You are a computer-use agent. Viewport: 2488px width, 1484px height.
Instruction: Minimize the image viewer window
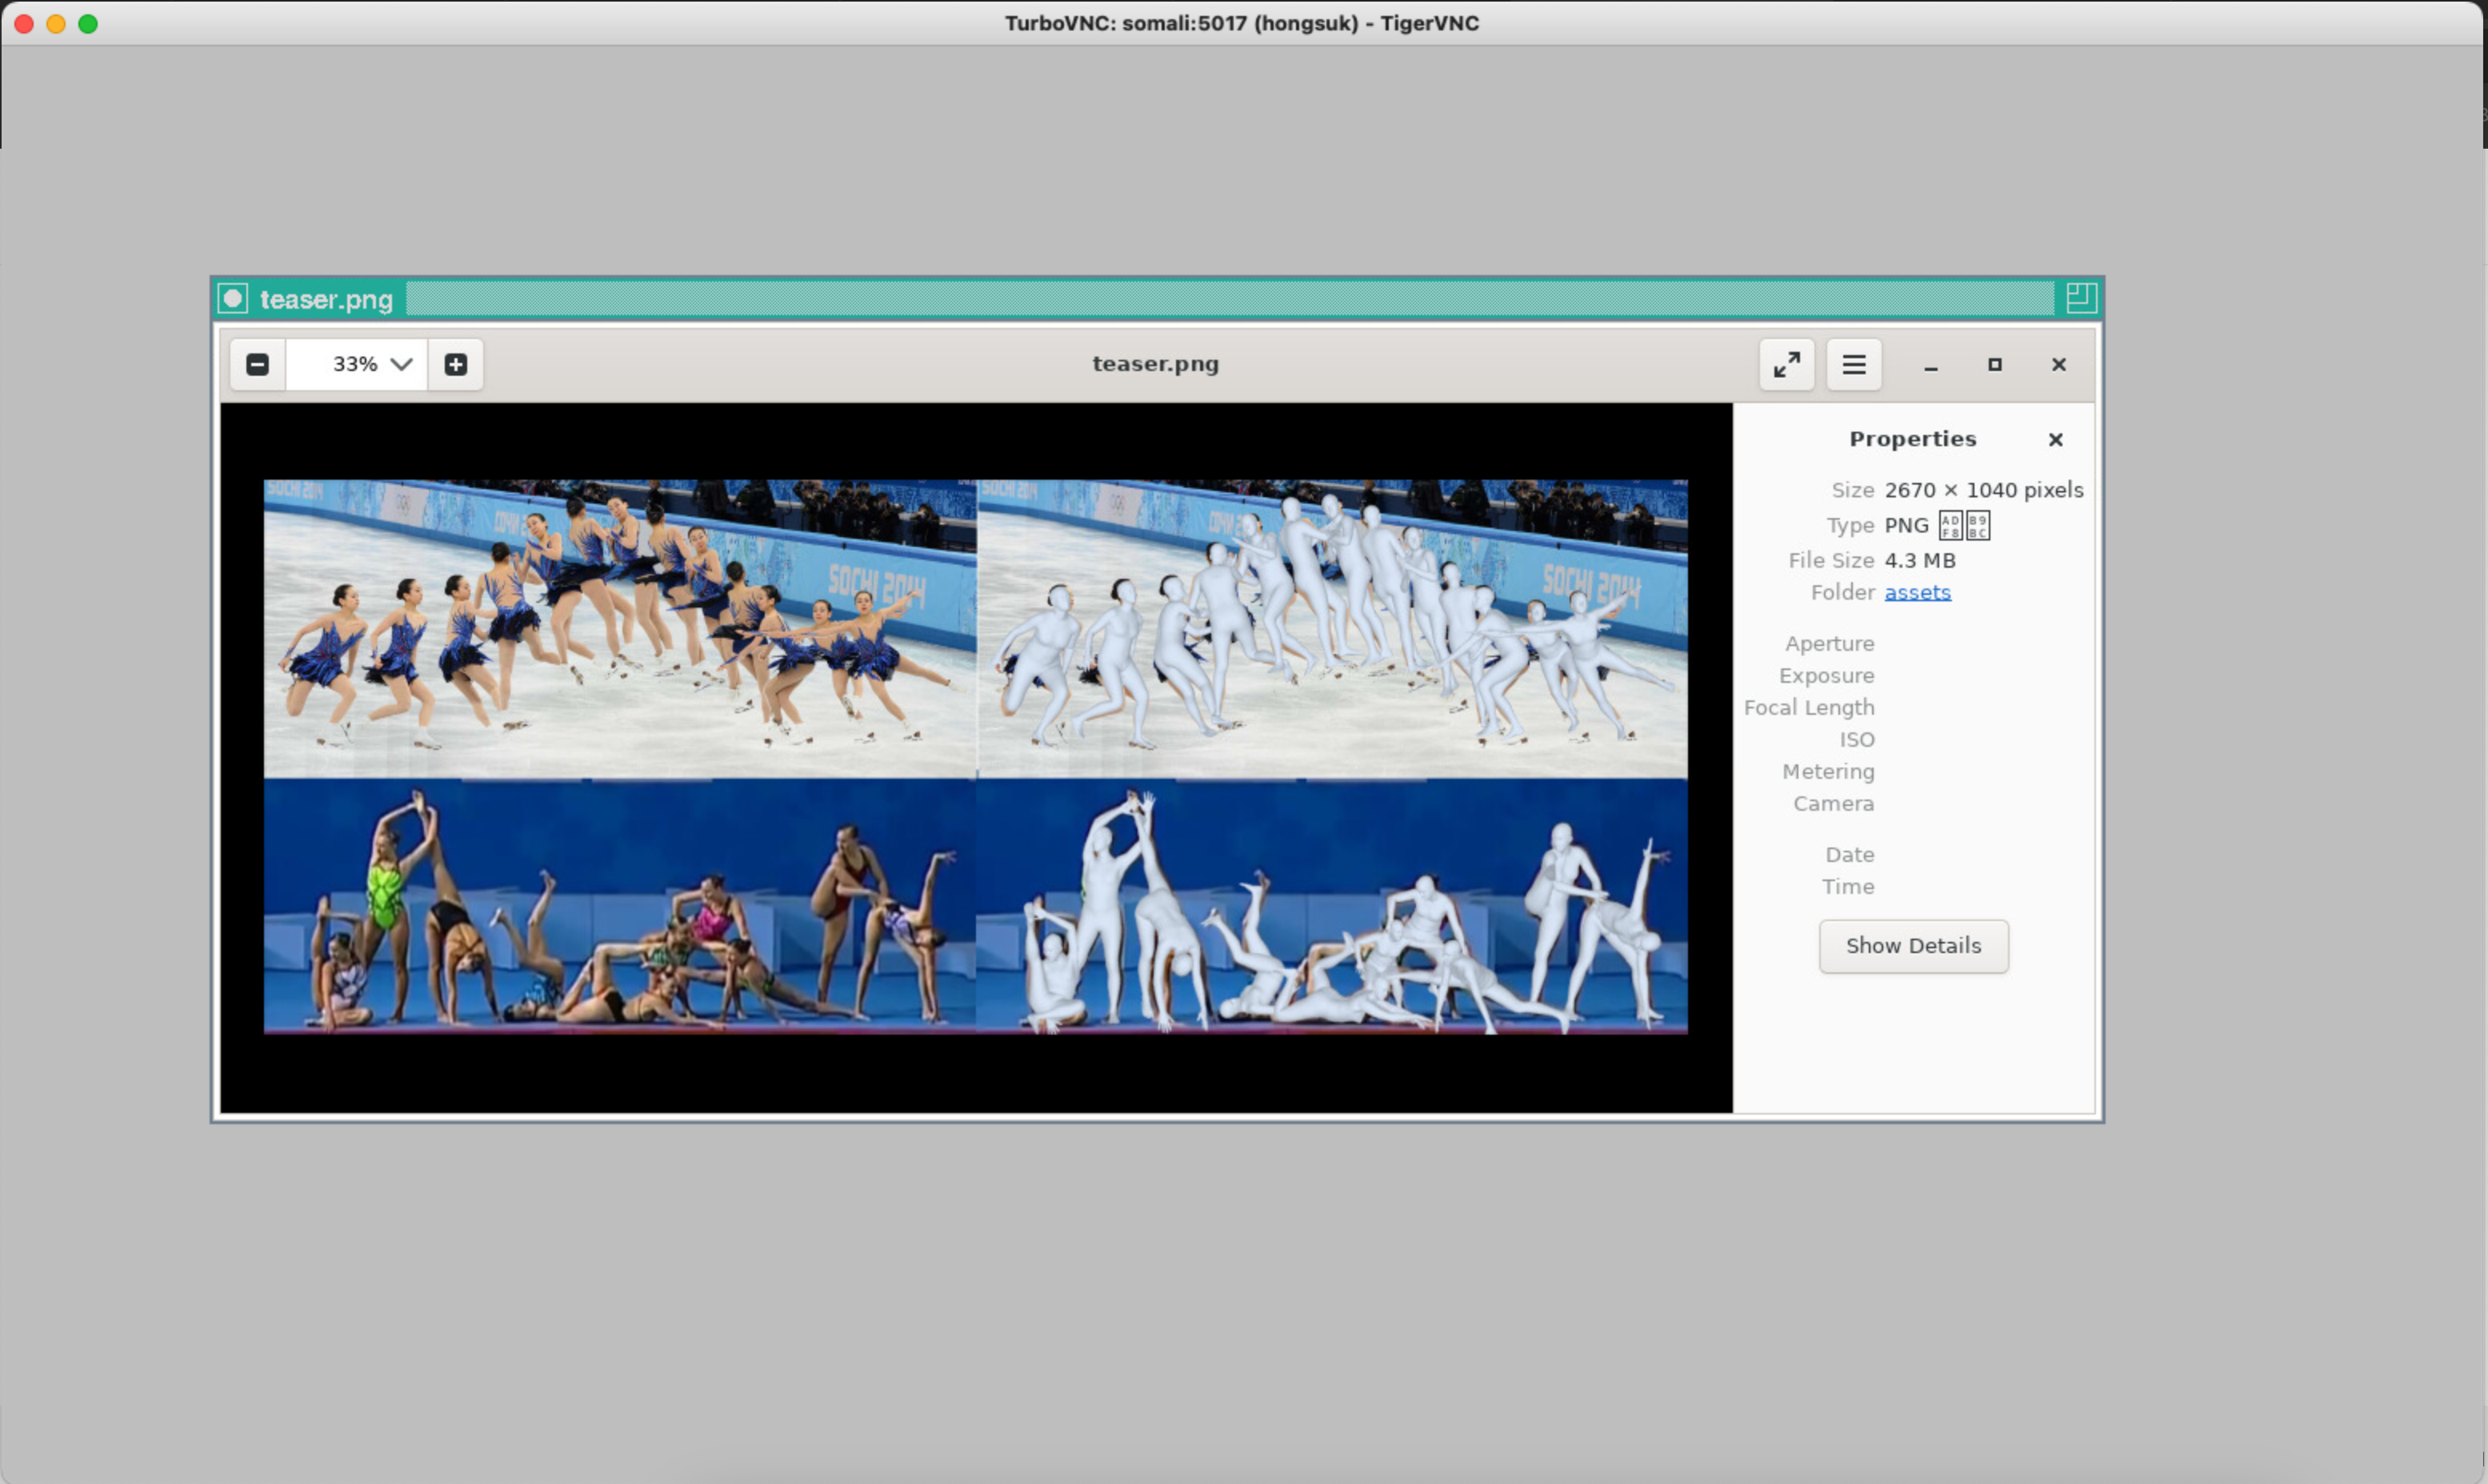pyautogui.click(x=1930, y=365)
